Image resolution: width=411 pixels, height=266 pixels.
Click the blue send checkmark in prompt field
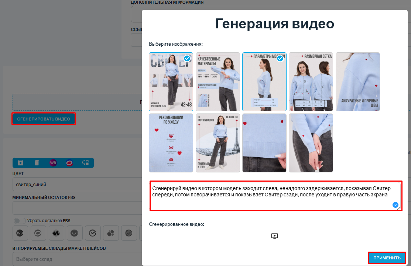pos(395,205)
